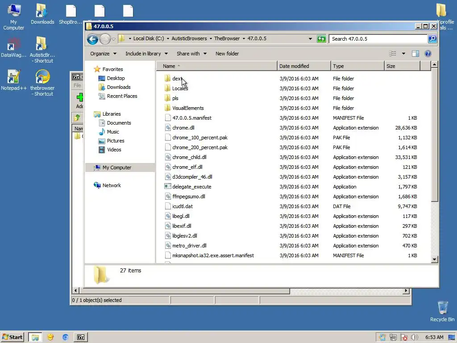This screenshot has width=457, height=343.
Task: Click the Change your view icon
Action: coord(393,54)
